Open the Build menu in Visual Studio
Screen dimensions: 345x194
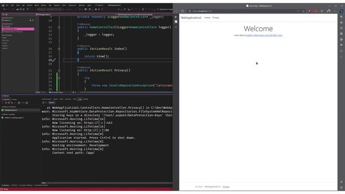click(x=37, y=5)
